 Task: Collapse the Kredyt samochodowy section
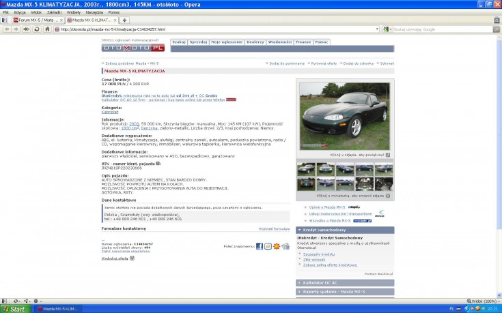coord(345,230)
